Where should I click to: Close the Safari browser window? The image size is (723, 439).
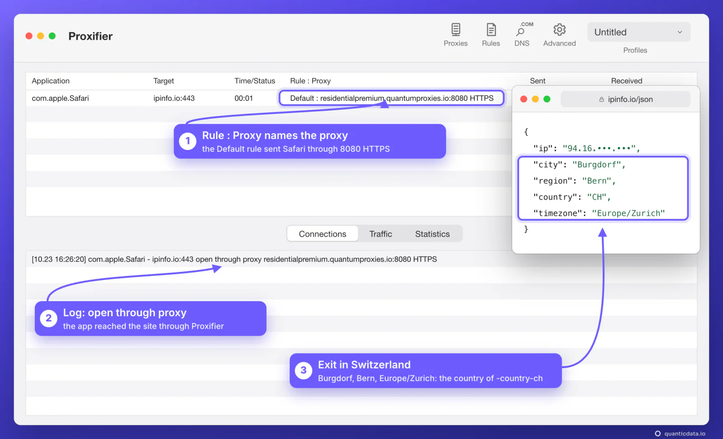point(524,99)
